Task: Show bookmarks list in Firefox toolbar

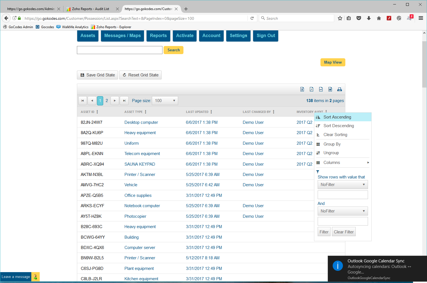Action: [349, 18]
